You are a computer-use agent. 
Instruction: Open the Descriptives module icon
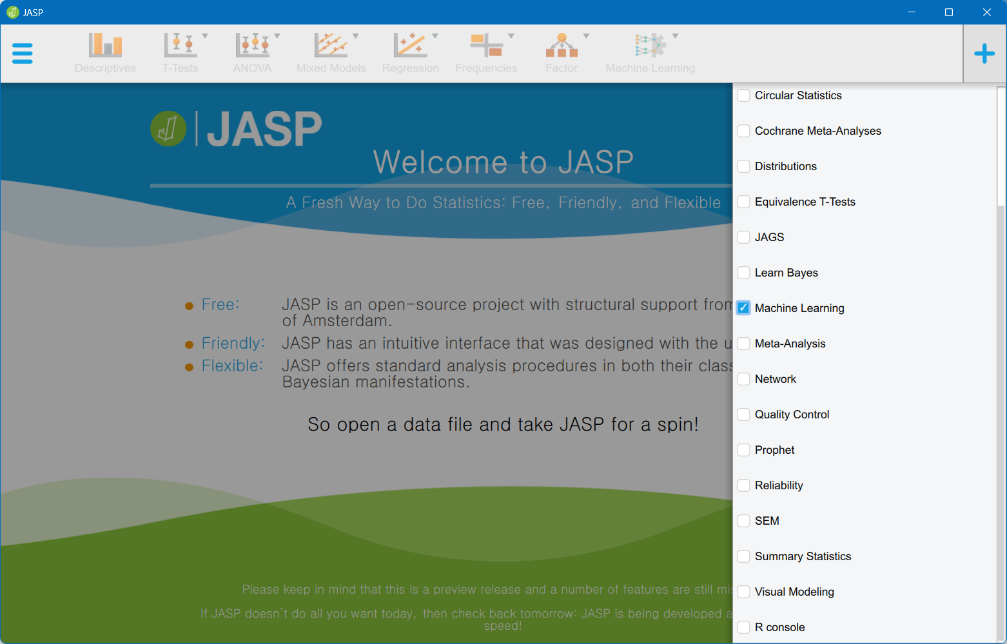tap(105, 45)
